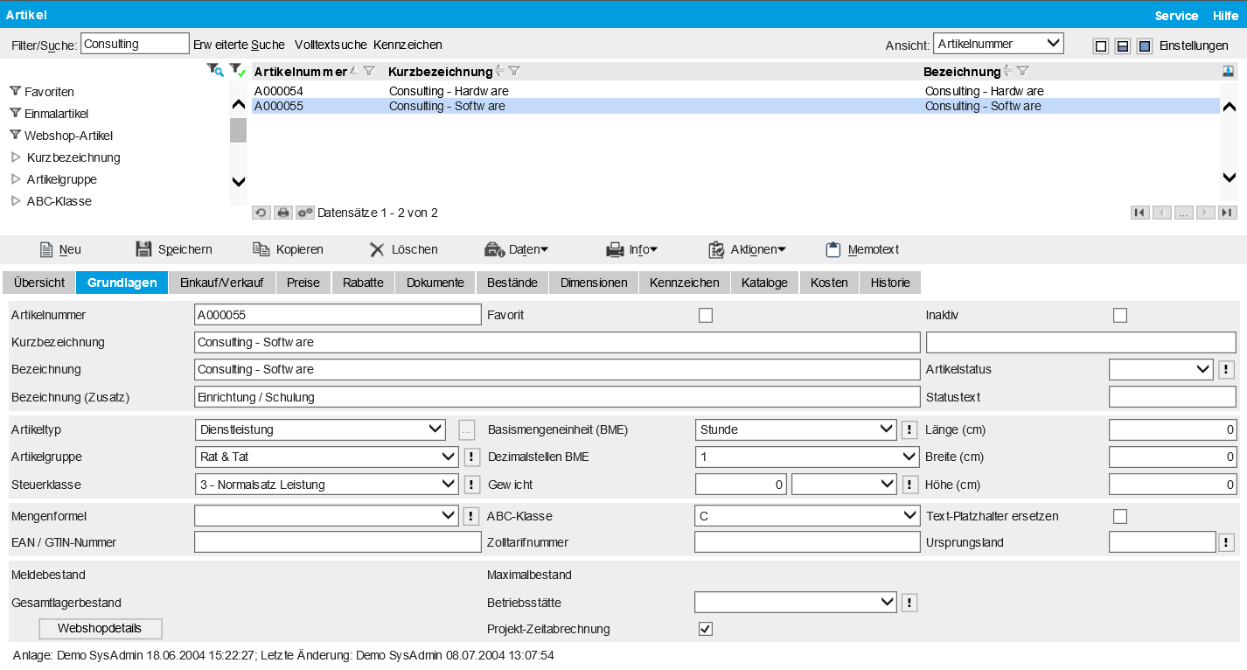1247x670 pixels.
Task: Uncheck the Projekt-Zeitabrechnung checkbox
Action: [706, 629]
